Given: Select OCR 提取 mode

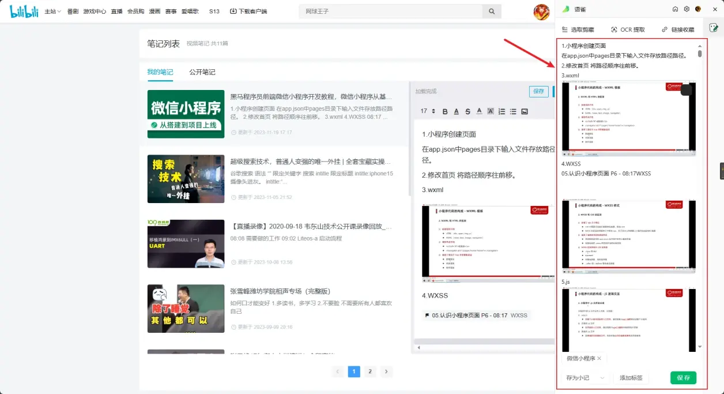Looking at the screenshot, I should (x=628, y=29).
